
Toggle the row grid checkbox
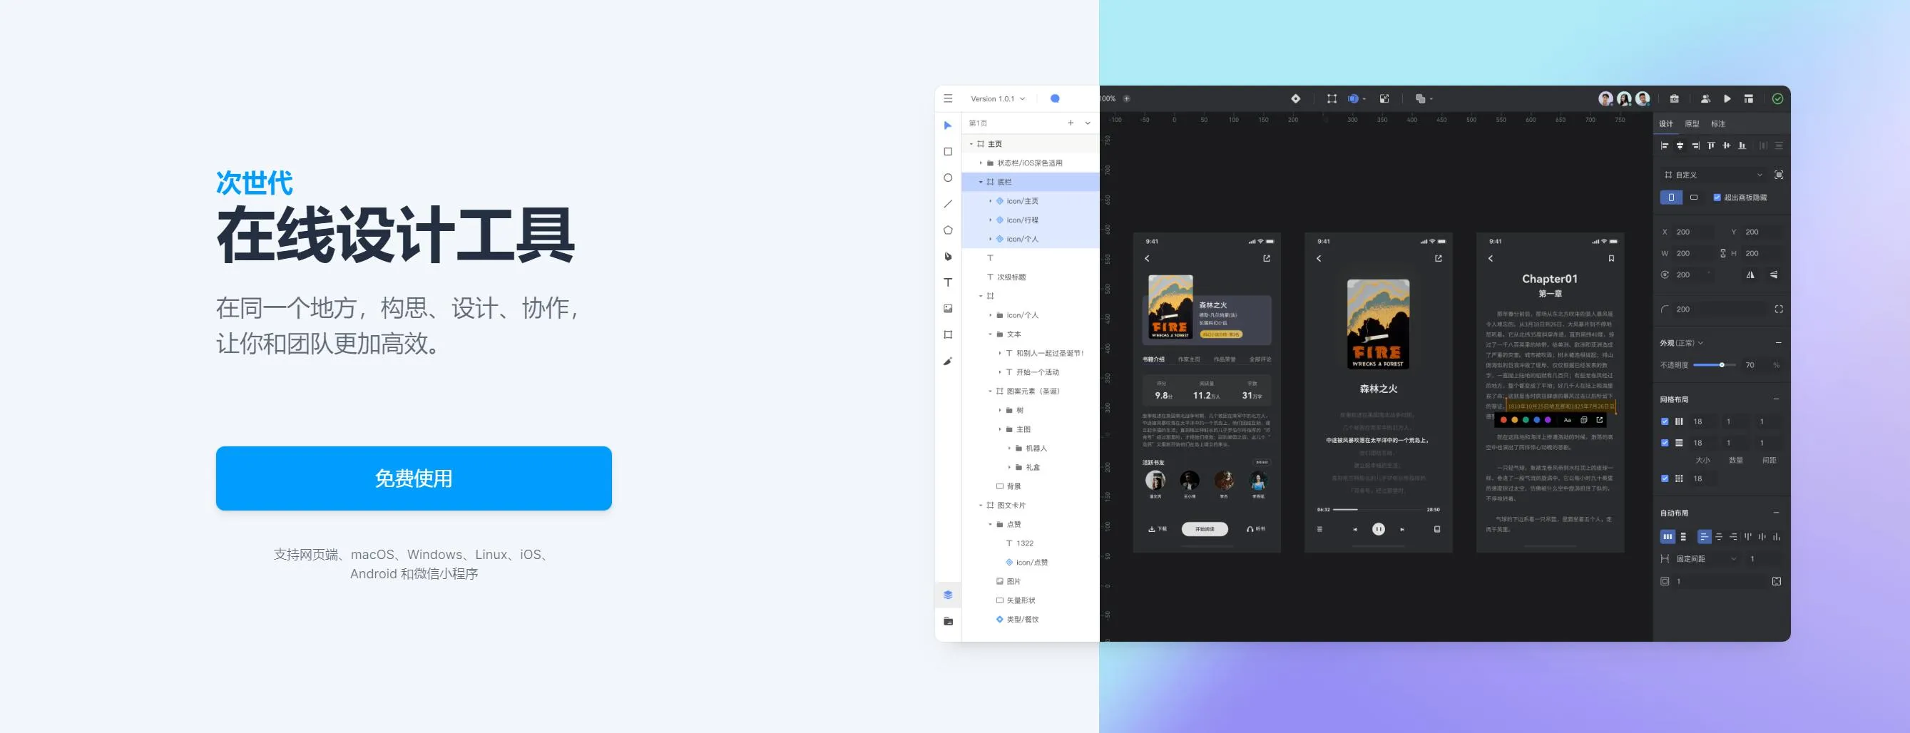click(x=1665, y=444)
